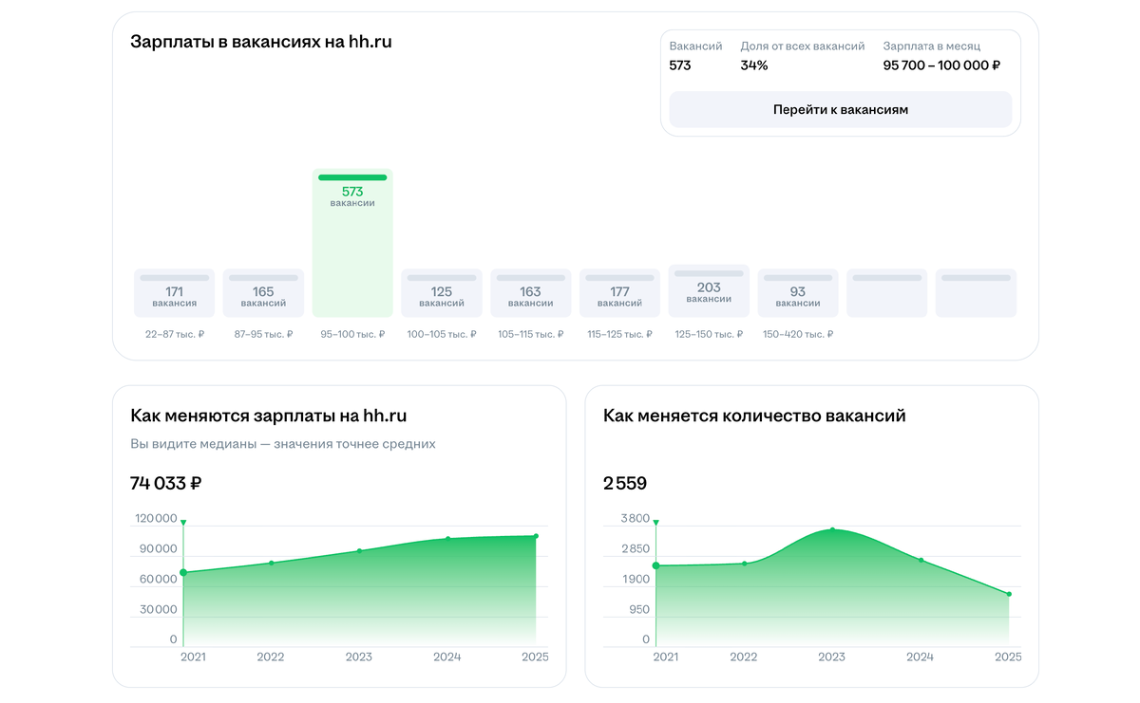This screenshot has height=703, width=1140.
Task: Click the first empty salary bar
Action: (887, 293)
